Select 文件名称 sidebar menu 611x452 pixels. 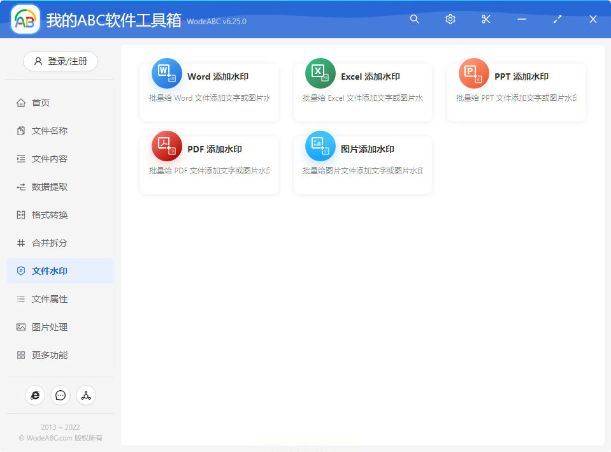pyautogui.click(x=61, y=131)
